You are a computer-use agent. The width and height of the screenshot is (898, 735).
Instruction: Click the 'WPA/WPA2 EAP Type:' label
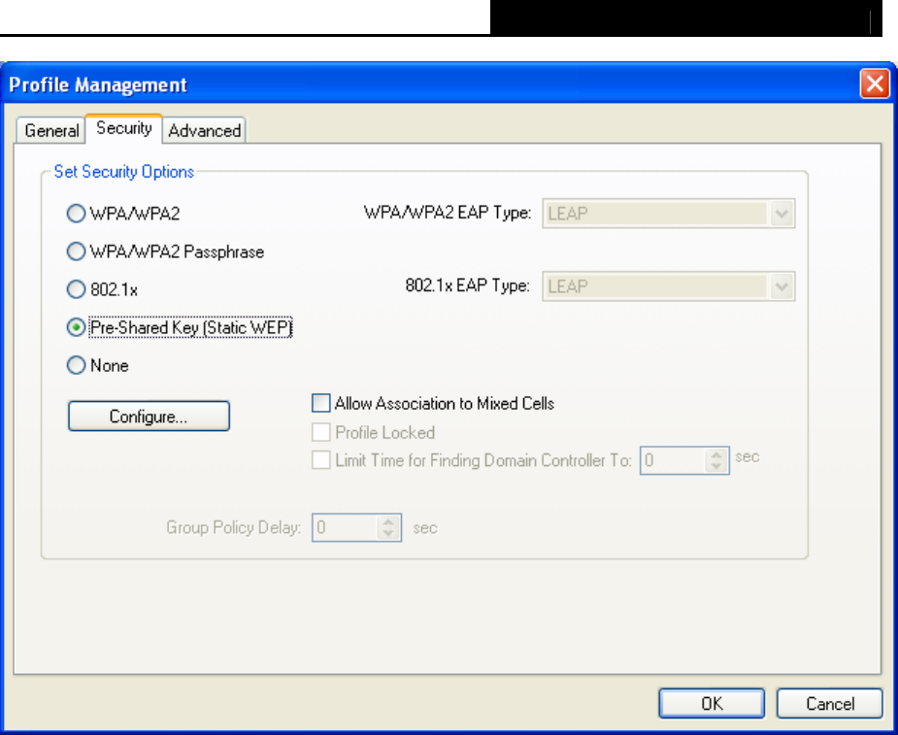point(448,213)
